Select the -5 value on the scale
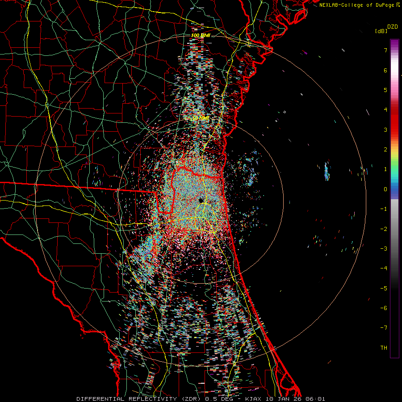This screenshot has width=402, height=402. click(384, 289)
